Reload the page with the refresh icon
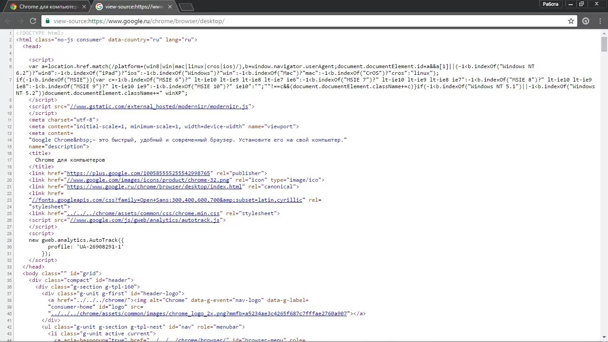This screenshot has width=608, height=342. 33,21
